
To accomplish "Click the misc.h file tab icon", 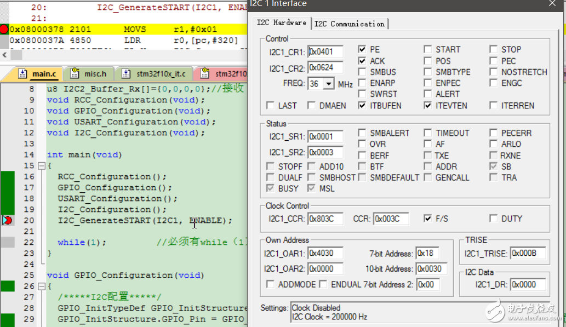I will (x=75, y=73).
